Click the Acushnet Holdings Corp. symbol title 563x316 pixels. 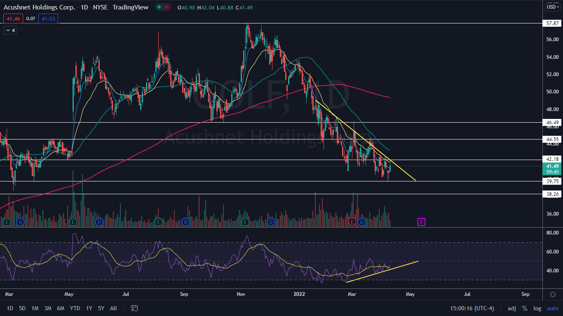click(x=40, y=7)
